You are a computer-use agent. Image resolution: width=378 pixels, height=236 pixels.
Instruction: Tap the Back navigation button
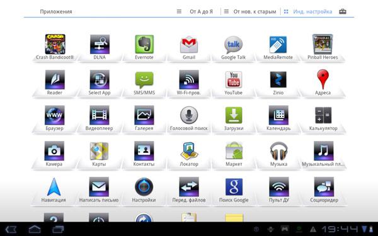click(11, 229)
